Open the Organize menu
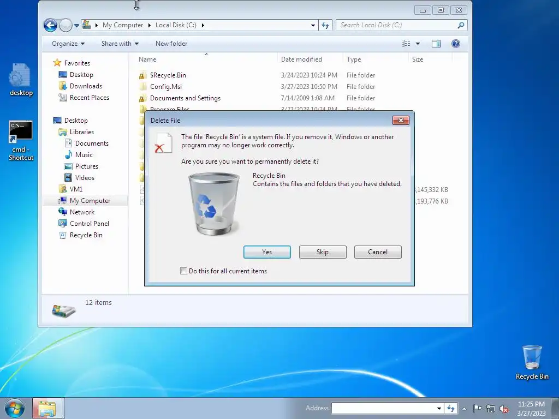559x419 pixels. click(x=68, y=44)
